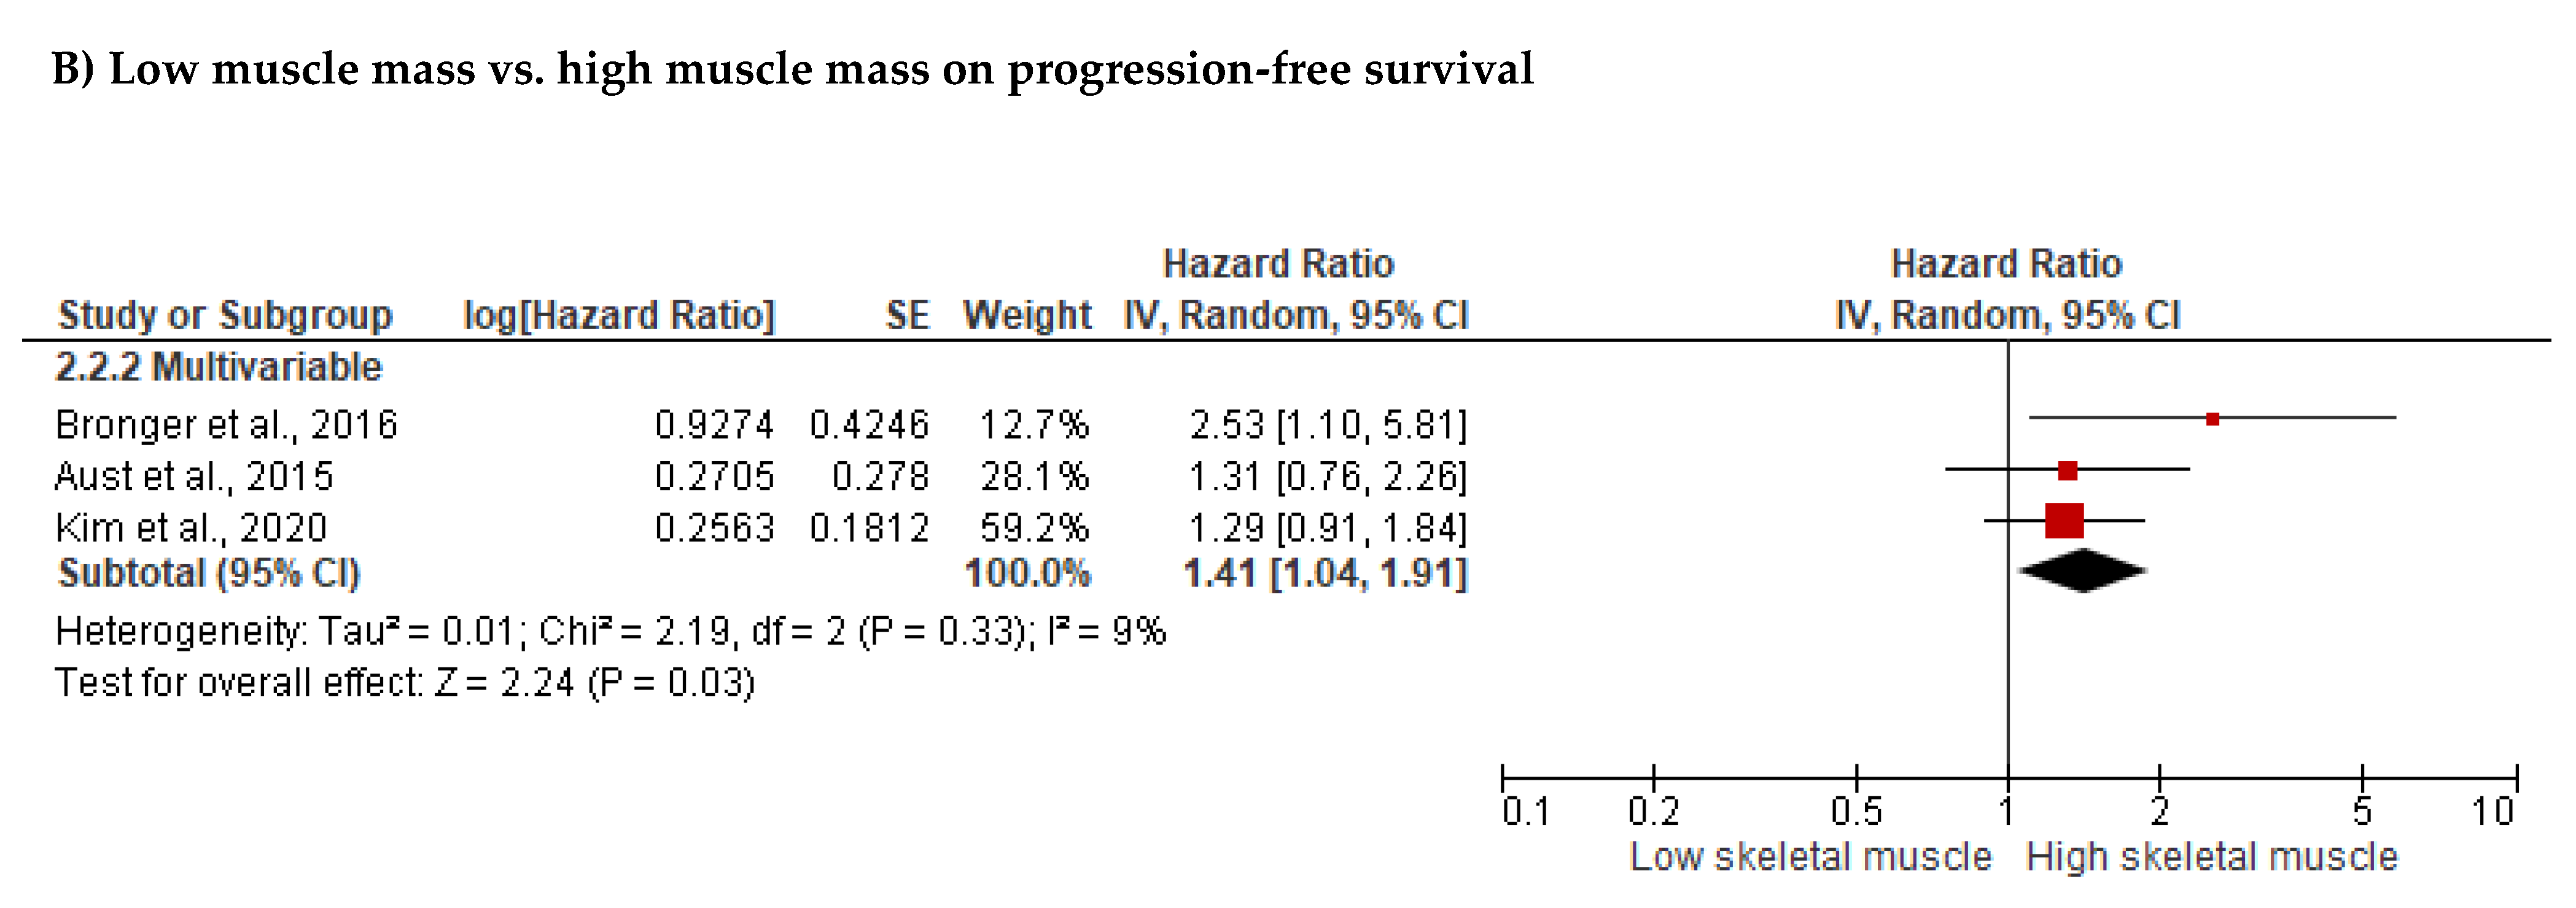Click the 'Bronger et al., 2016' study label
2576x908 pixels.
click(x=226, y=425)
